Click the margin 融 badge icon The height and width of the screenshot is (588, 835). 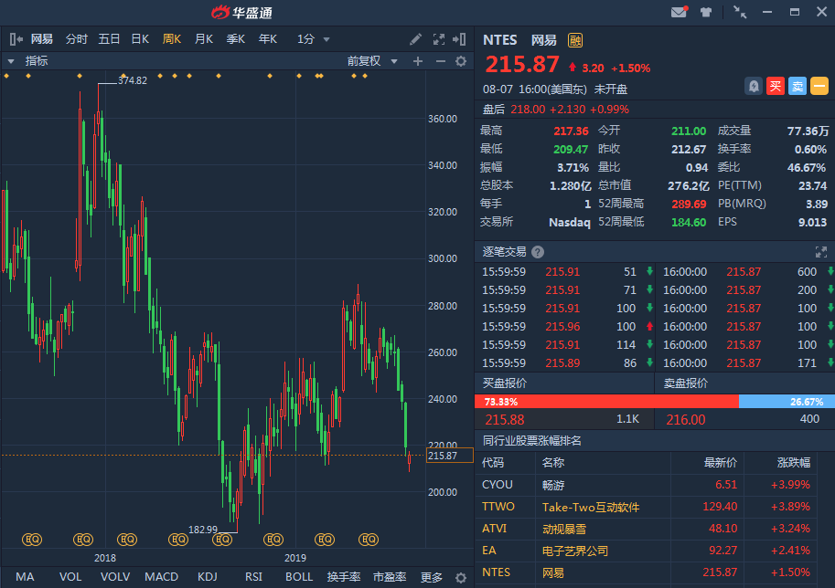tap(575, 40)
